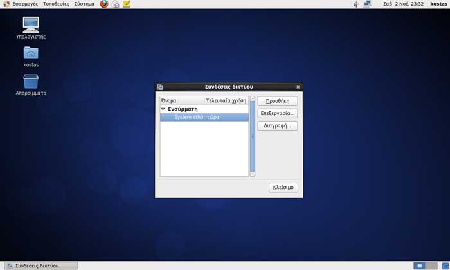Select the Απορρίμματα trash icon

(31, 85)
